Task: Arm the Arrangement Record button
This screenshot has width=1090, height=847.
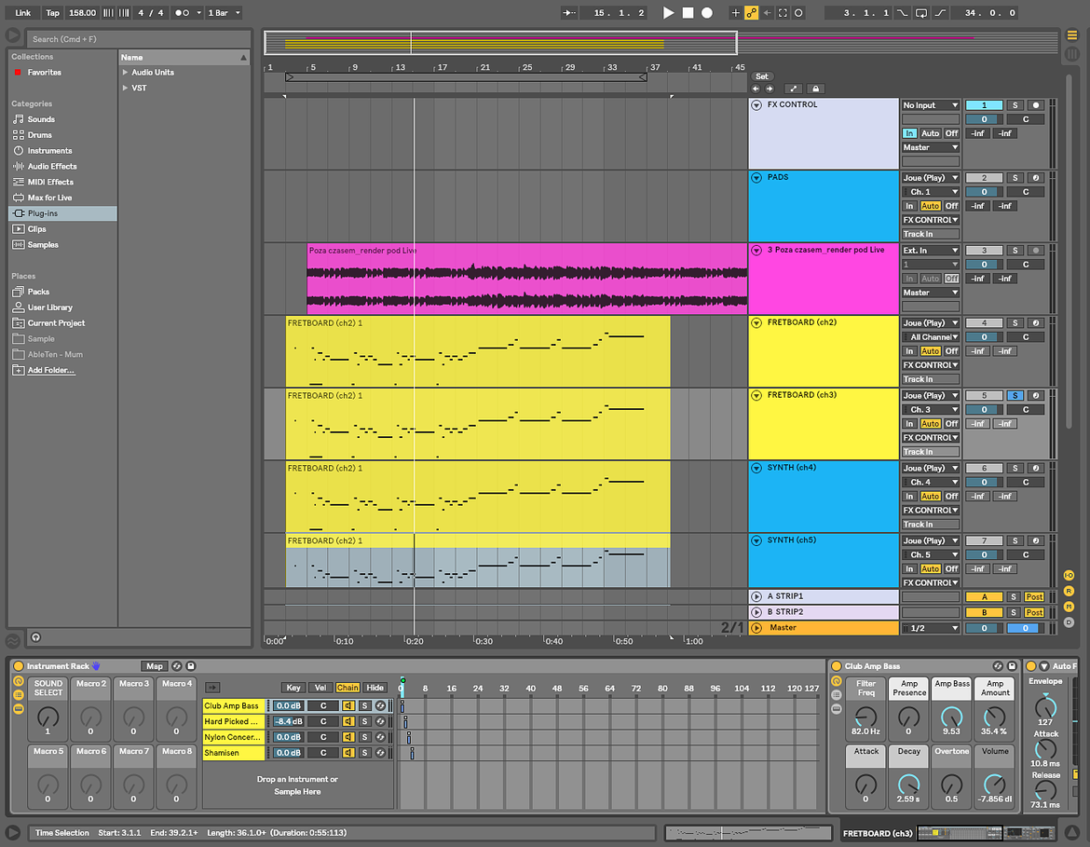Action: coord(707,12)
